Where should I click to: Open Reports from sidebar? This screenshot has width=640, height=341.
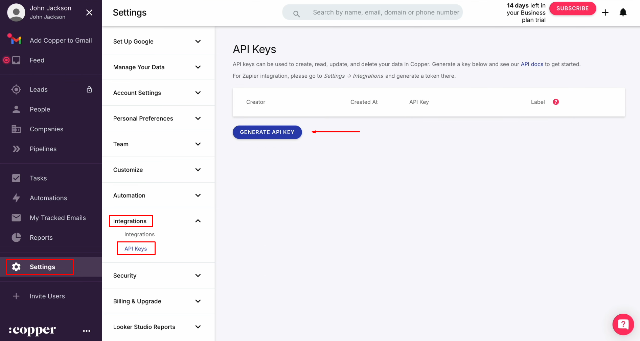pos(41,238)
